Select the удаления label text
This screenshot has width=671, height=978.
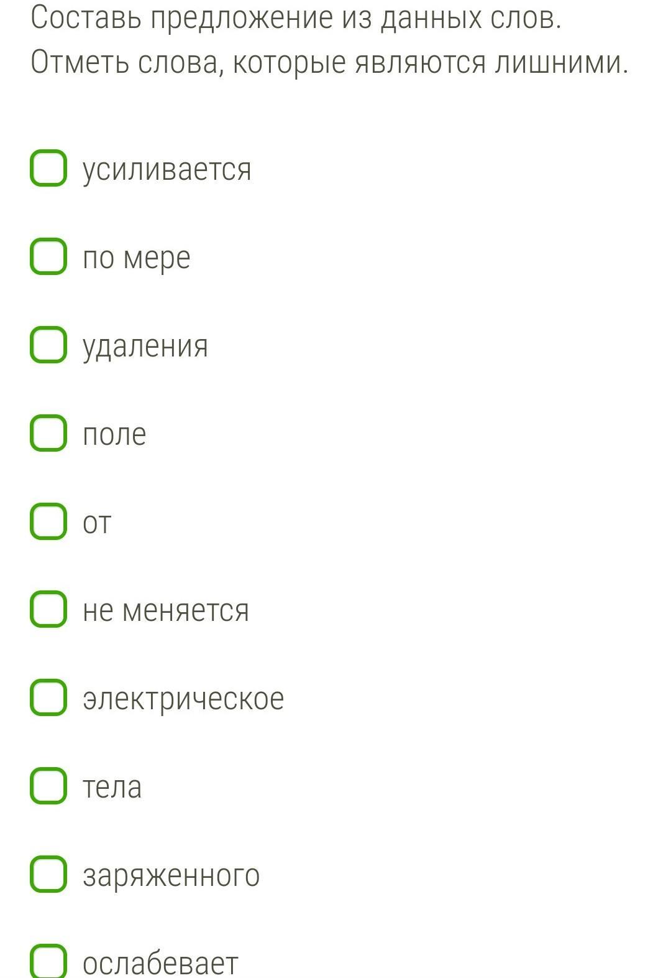pyautogui.click(x=145, y=347)
